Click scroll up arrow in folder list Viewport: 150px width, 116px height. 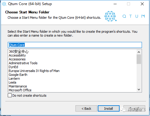139,52
